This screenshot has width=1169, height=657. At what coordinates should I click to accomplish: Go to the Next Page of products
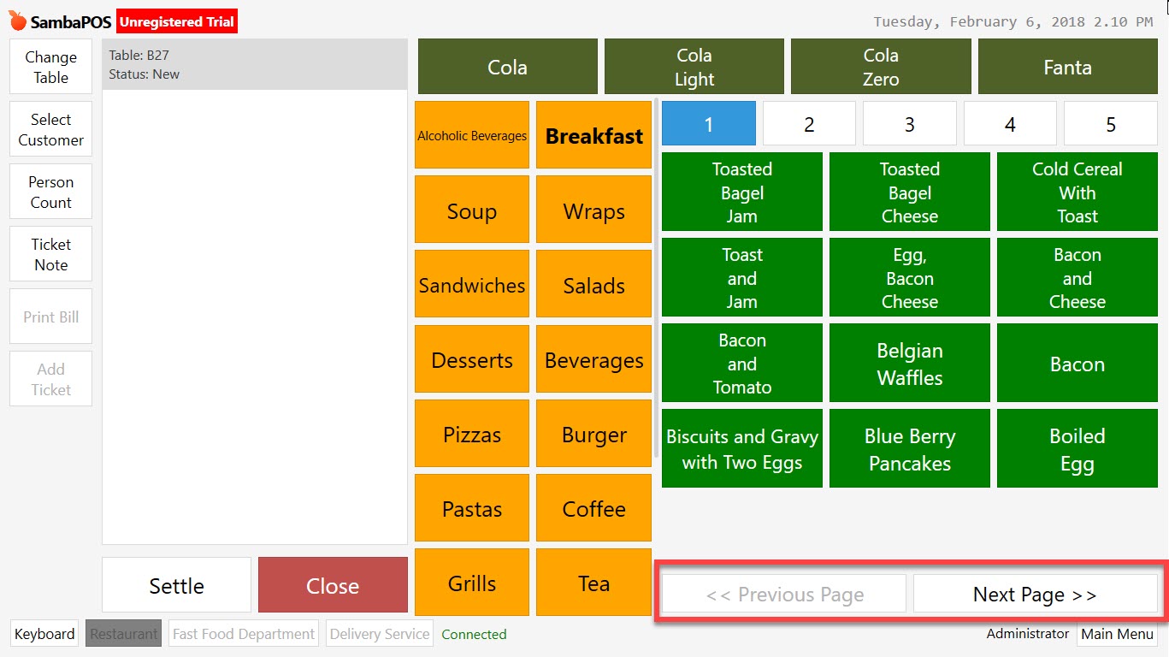point(1036,594)
